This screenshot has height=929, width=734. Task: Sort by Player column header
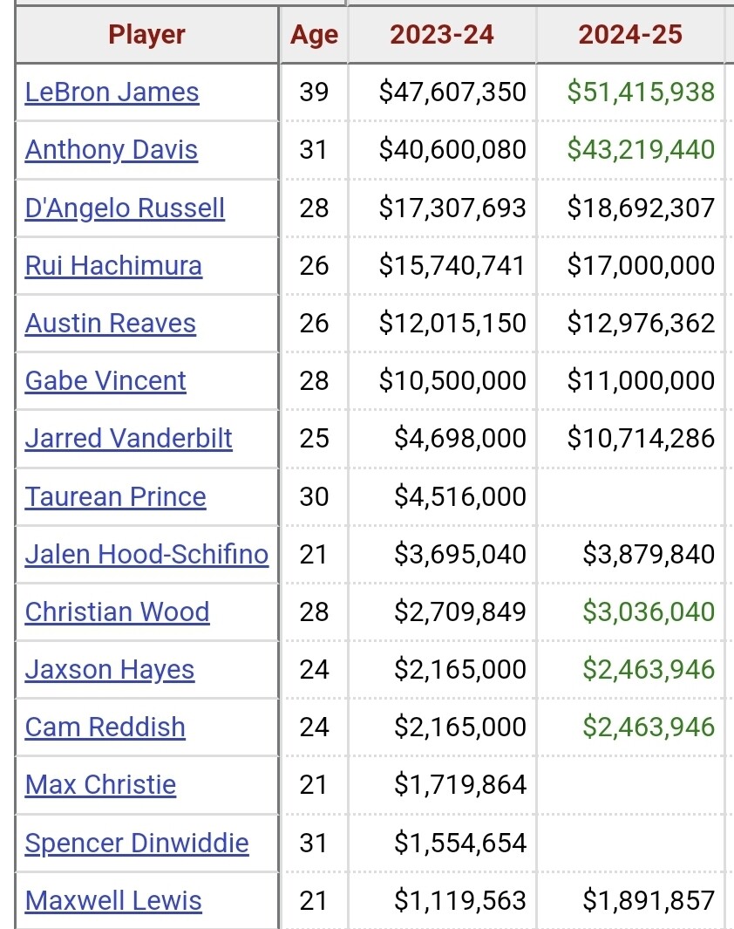pyautogui.click(x=146, y=34)
